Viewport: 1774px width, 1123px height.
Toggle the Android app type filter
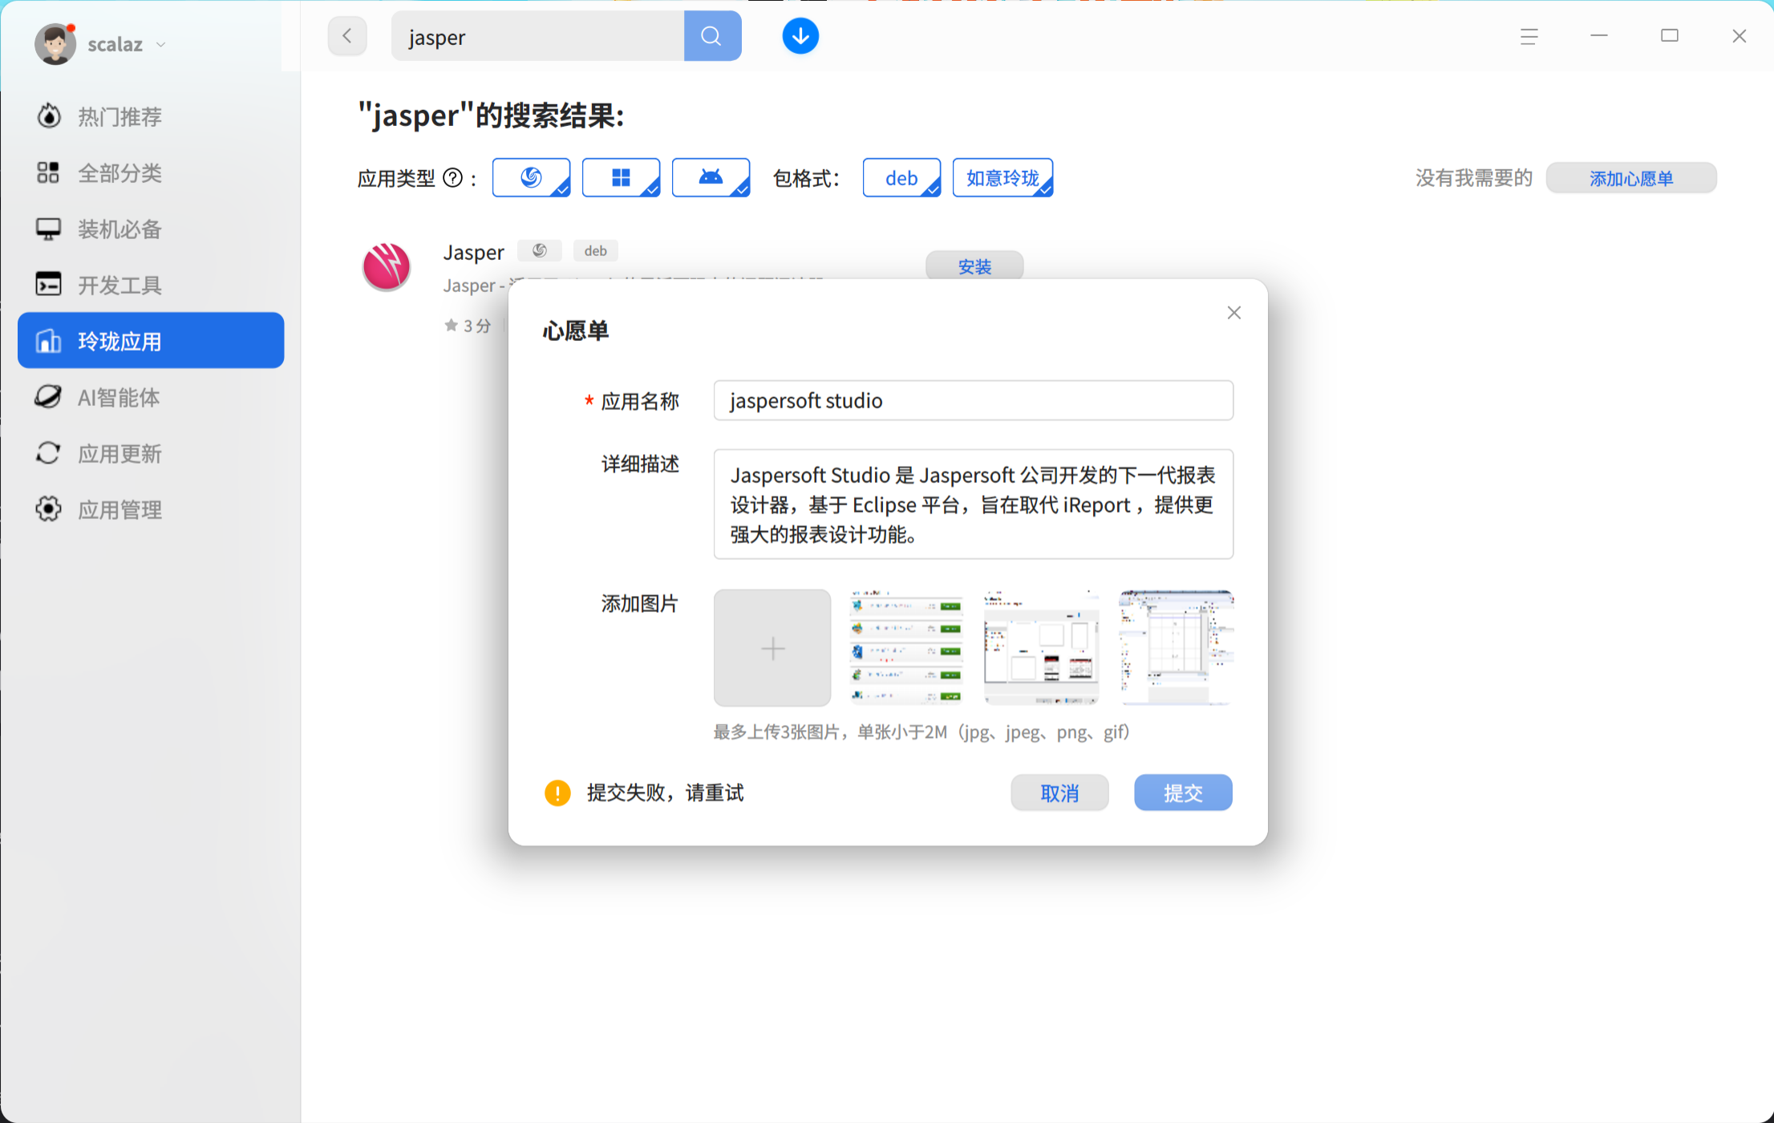[711, 177]
